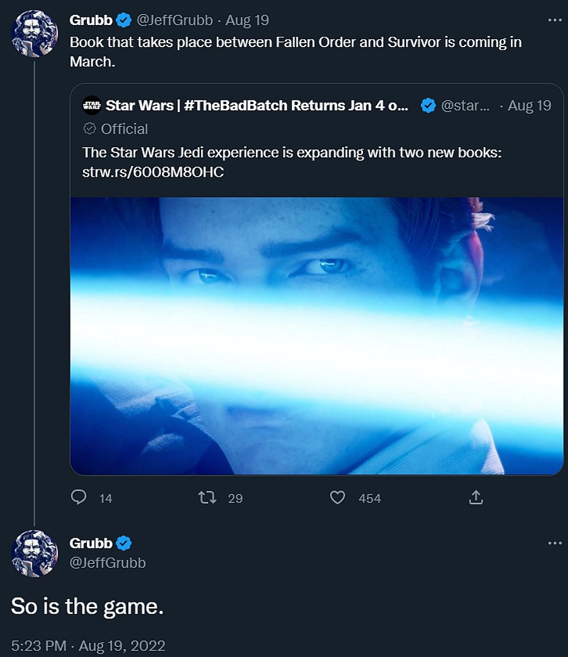Open the share upload icon on the quoted tweet
Image resolution: width=568 pixels, height=657 pixels.
coord(475,497)
